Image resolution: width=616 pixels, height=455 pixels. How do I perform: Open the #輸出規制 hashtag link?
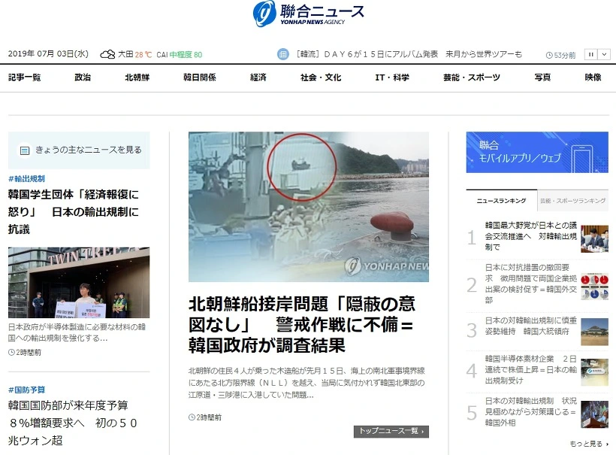(26, 179)
